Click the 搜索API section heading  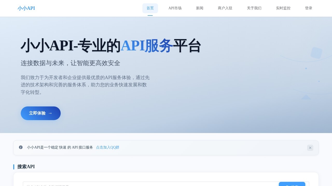pos(26,167)
